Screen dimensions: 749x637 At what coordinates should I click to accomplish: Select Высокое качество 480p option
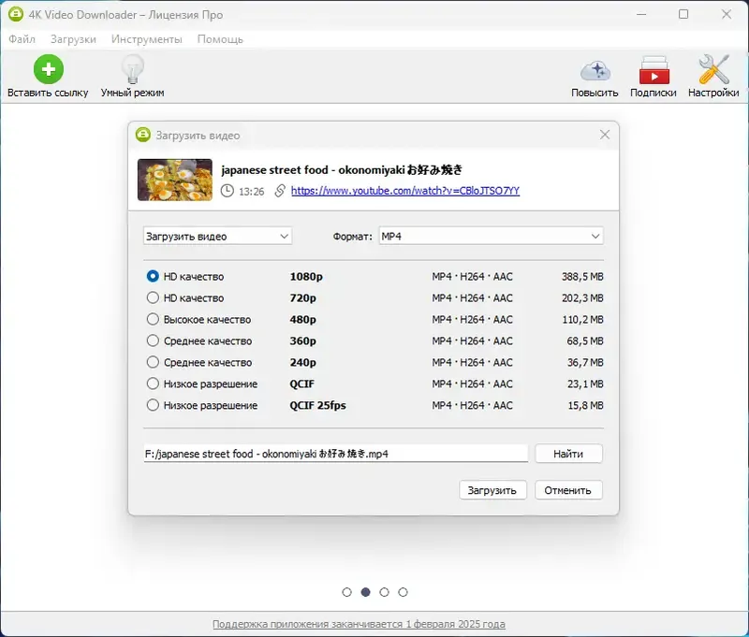coord(153,319)
